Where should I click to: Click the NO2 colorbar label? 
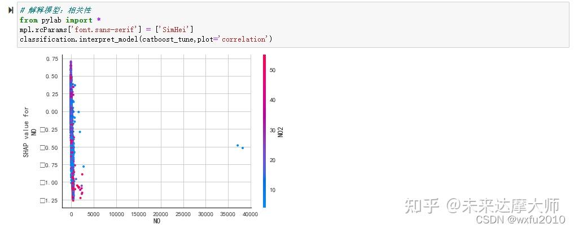(x=281, y=131)
